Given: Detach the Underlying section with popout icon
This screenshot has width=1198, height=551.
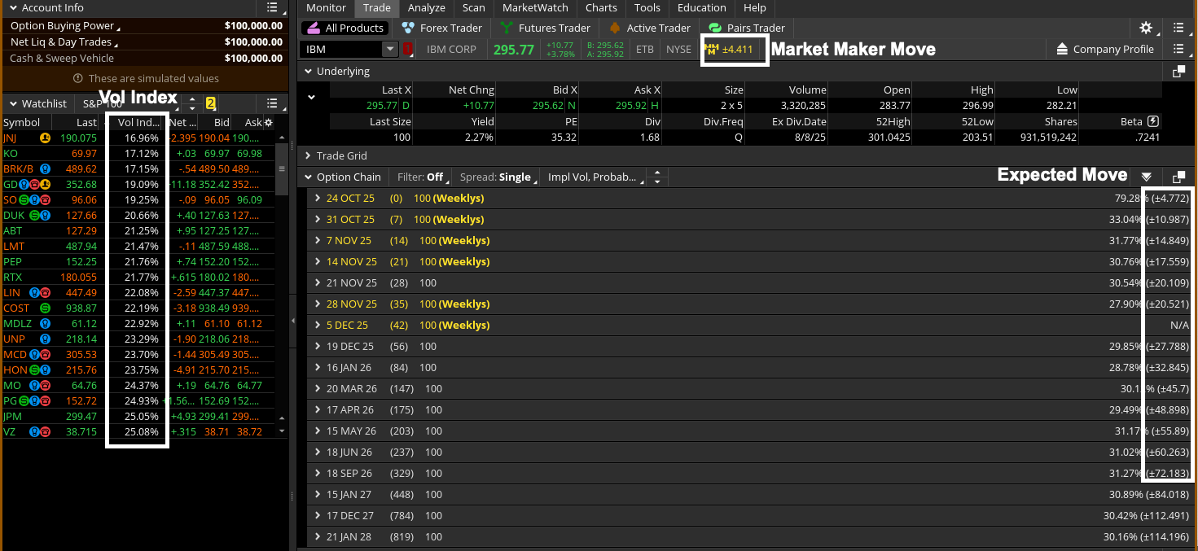Looking at the screenshot, I should point(1178,72).
